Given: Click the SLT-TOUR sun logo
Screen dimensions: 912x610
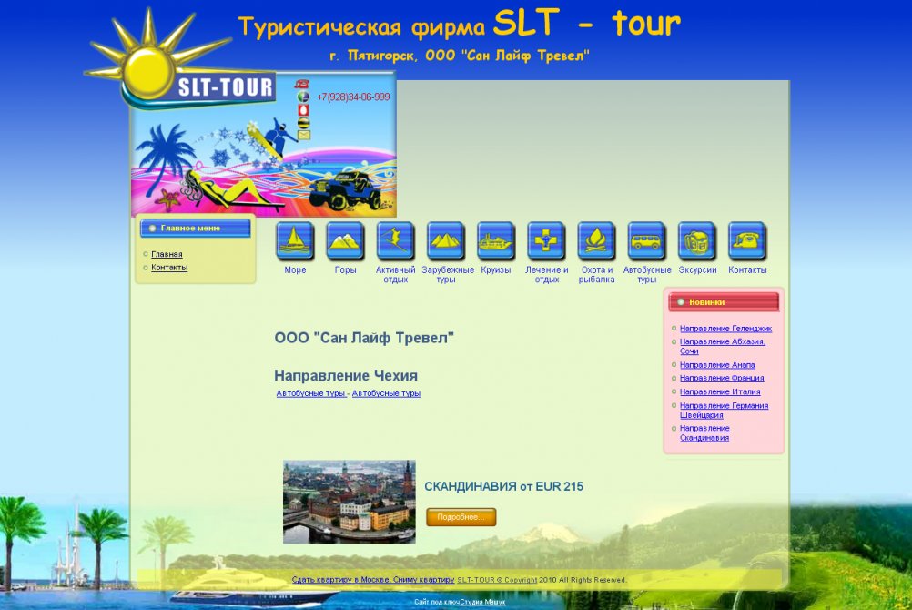Looking at the screenshot, I should [182, 73].
